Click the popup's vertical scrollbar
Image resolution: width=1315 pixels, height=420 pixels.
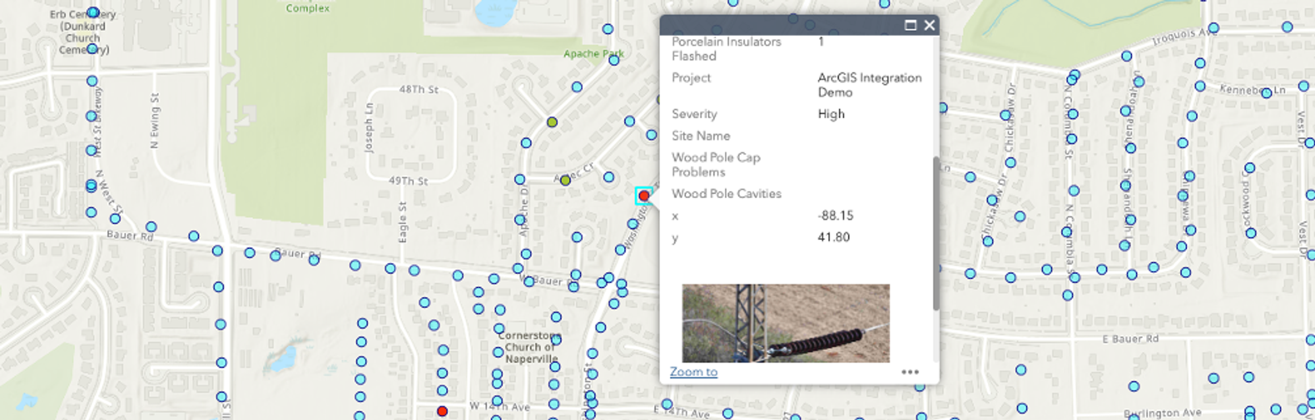click(936, 233)
